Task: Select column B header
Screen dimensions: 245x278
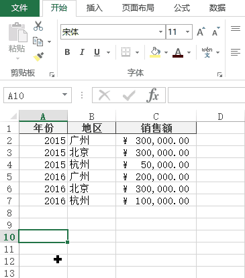Action: [91, 116]
